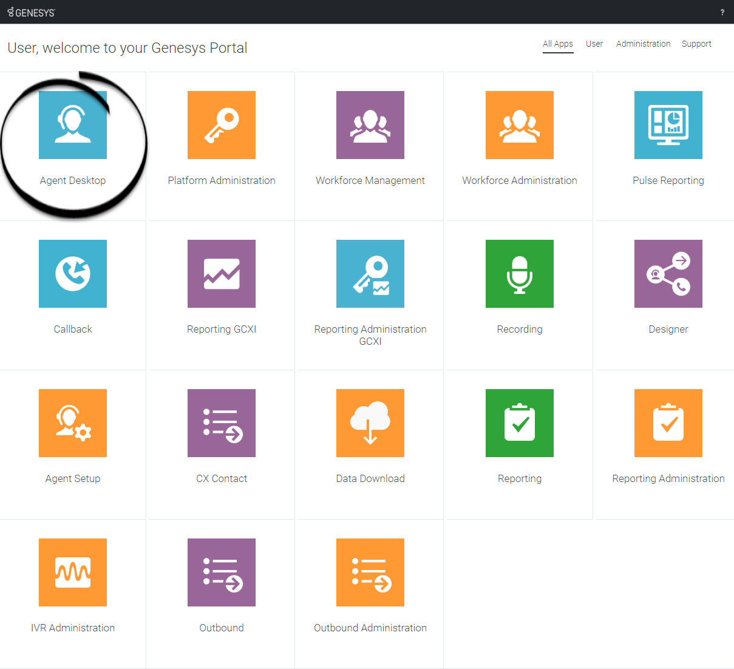Open orange Reporting Administration clipboard icon
734x669 pixels.
[668, 423]
